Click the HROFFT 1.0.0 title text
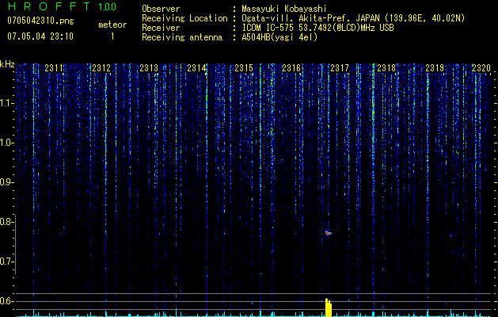Image resolution: width=498 pixels, height=317 pixels. [x=62, y=6]
